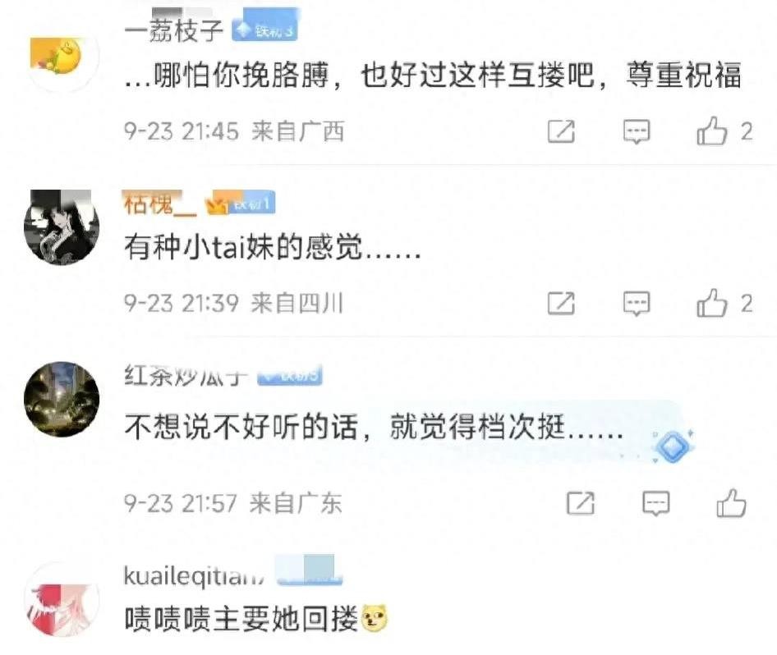Share the comment posted from 广东
This screenshot has width=777, height=655.
[x=580, y=503]
